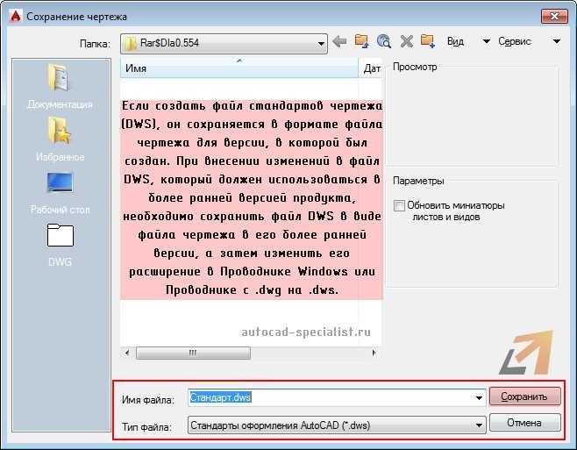Viewport: 577px width, 450px height.
Task: Click the Отмена cancel button
Action: [524, 423]
